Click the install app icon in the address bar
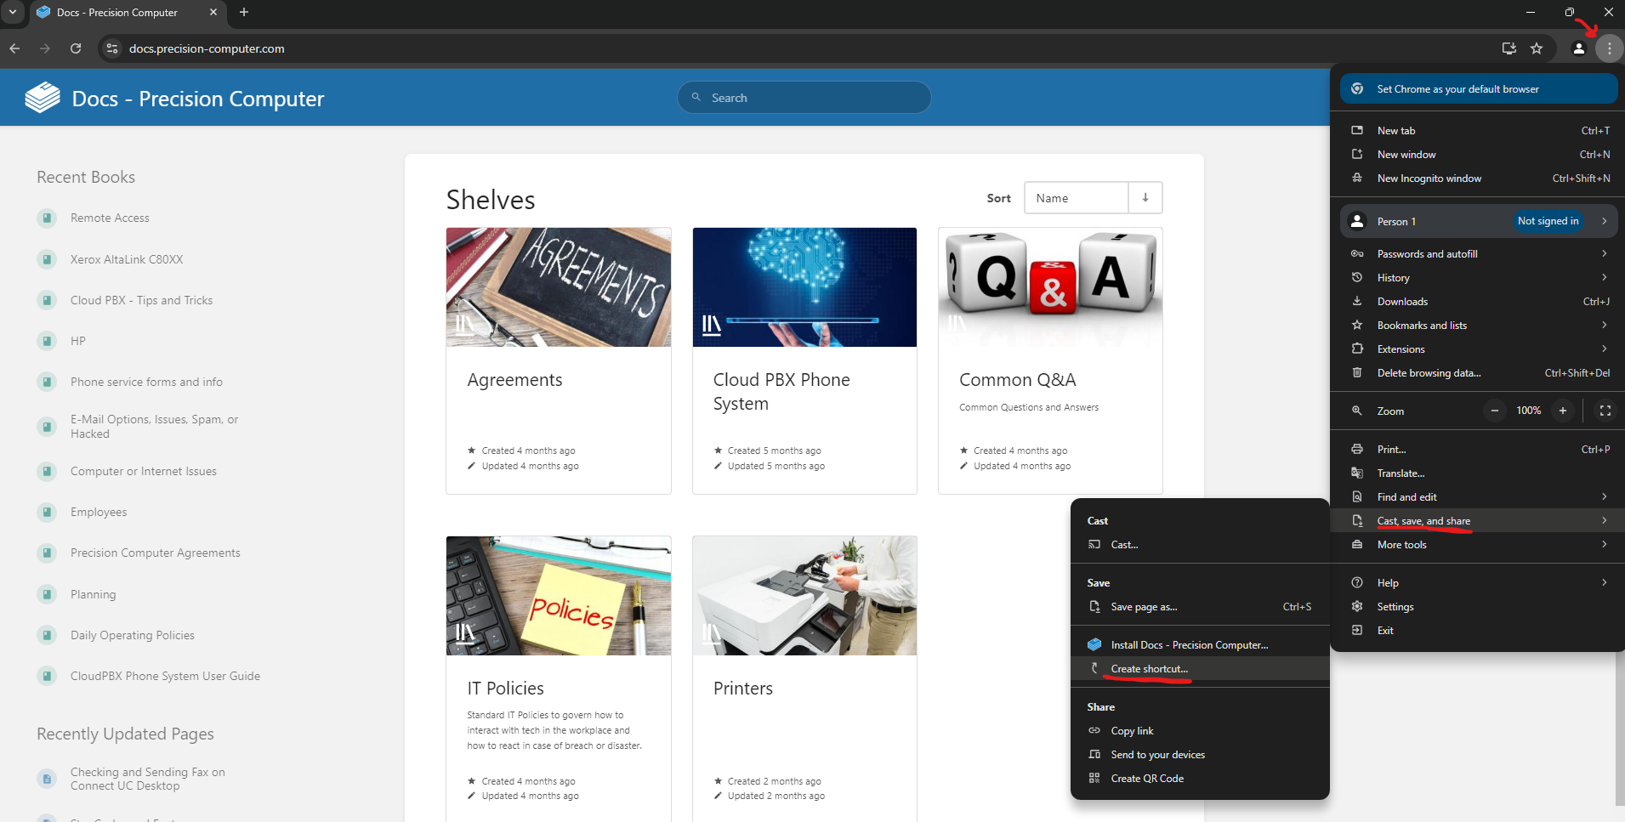Screen dimensions: 1625x822 [x=1509, y=48]
